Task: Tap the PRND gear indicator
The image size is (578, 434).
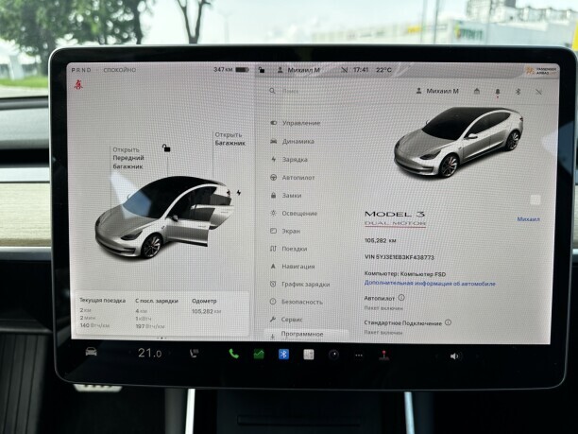Action: click(81, 70)
